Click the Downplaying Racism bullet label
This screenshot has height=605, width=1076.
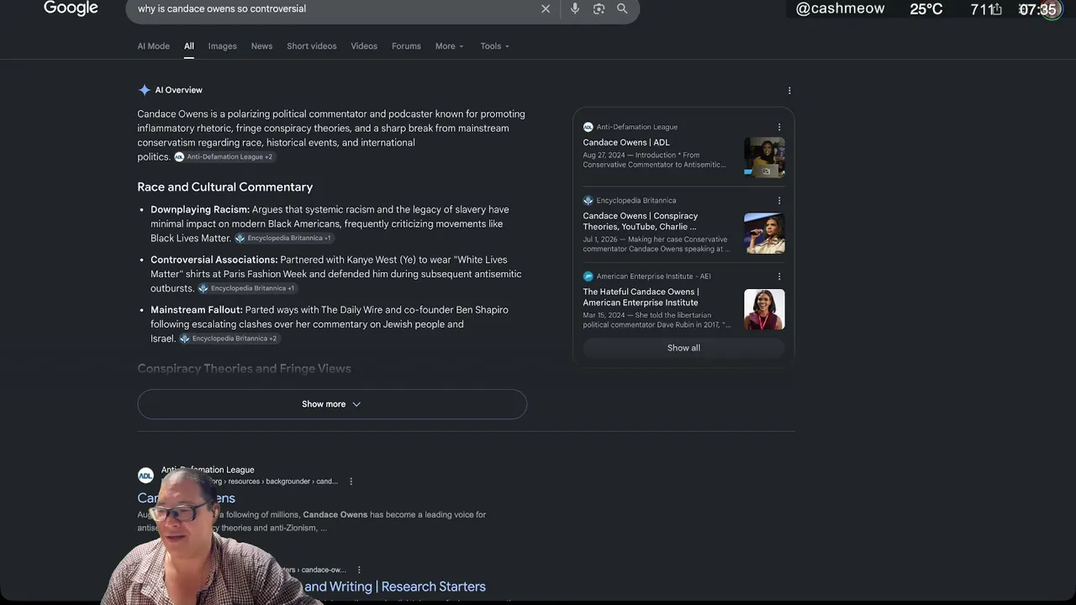pos(200,209)
